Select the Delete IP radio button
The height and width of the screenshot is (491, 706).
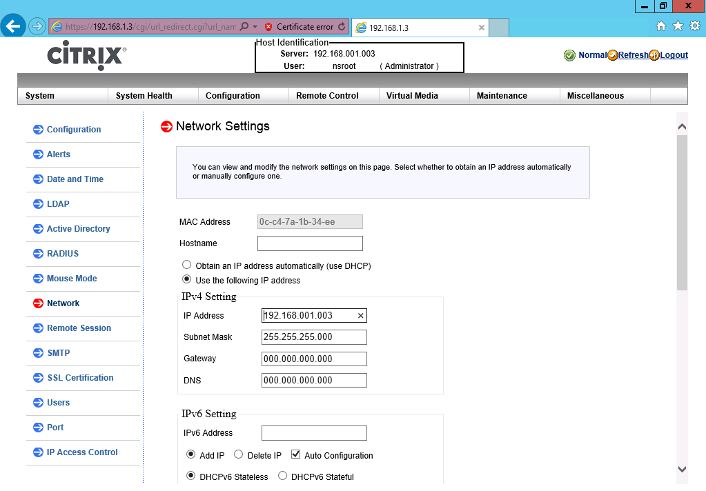point(239,454)
